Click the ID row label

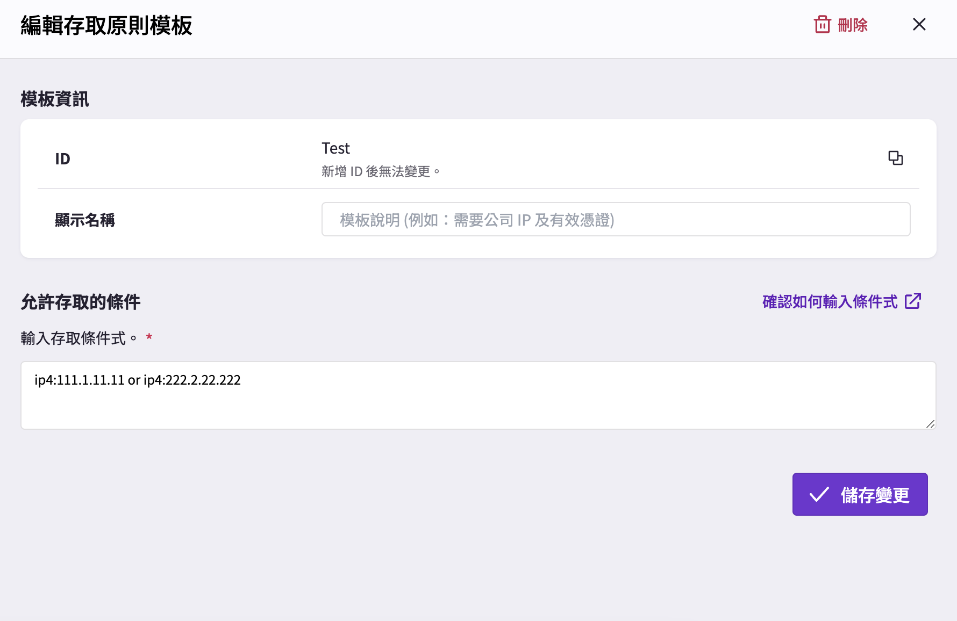[63, 159]
